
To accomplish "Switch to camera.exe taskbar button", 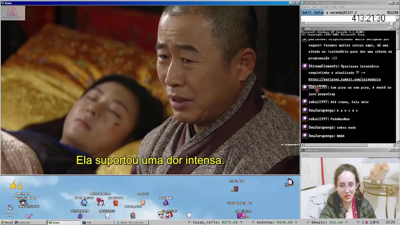I will coord(30,222).
